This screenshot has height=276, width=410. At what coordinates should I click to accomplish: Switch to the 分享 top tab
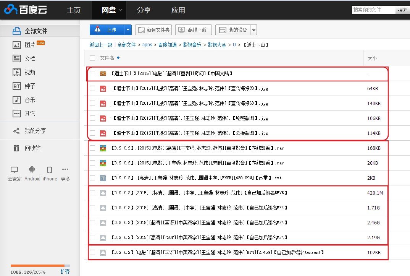coord(144,10)
